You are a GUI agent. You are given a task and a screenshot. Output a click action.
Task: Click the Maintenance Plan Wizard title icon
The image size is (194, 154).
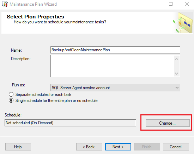tap(5, 4)
